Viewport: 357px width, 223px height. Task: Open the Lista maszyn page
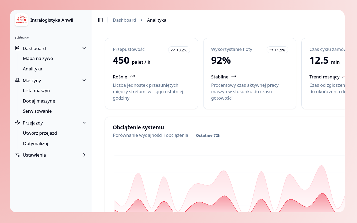(36, 90)
